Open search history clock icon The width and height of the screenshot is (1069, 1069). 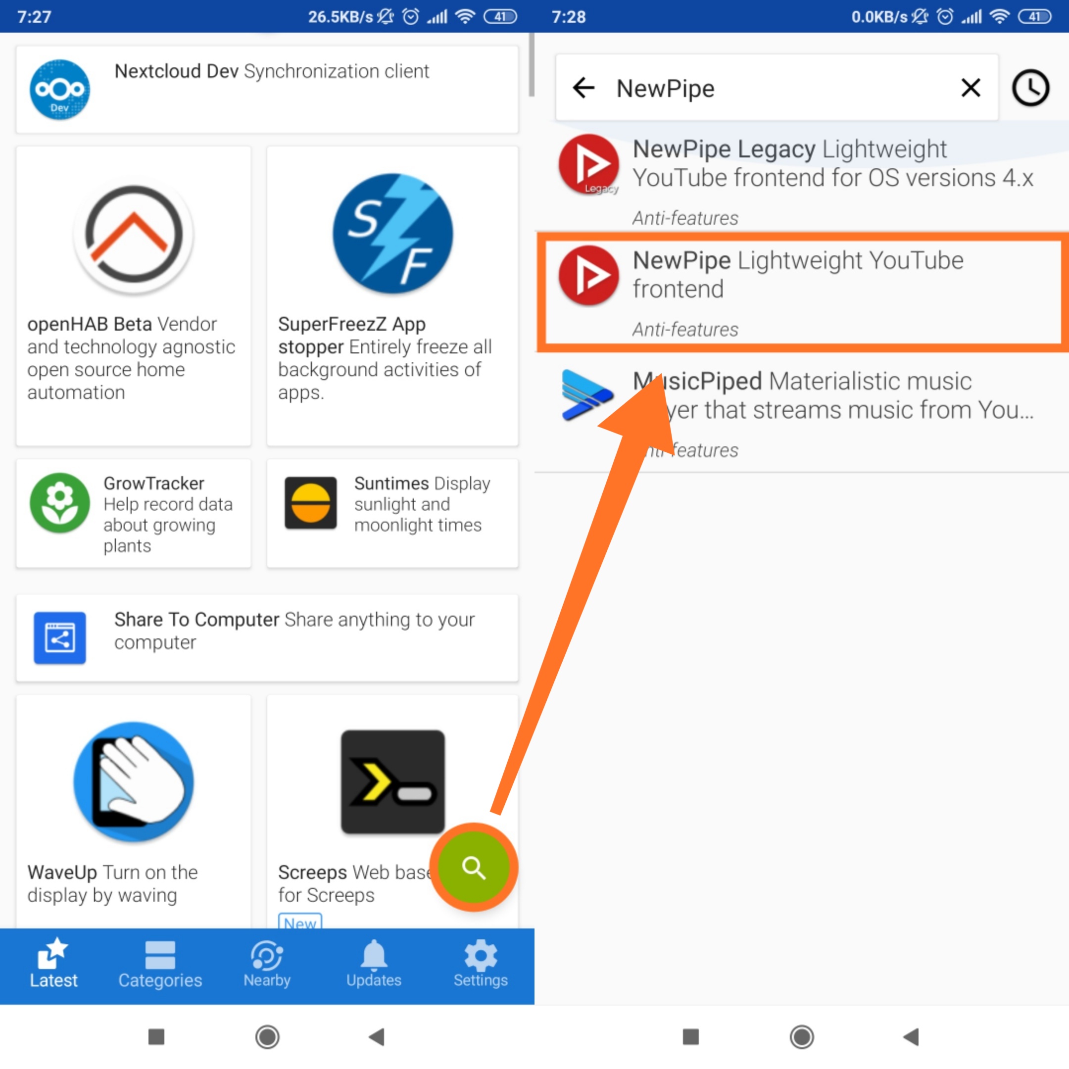coord(1030,88)
